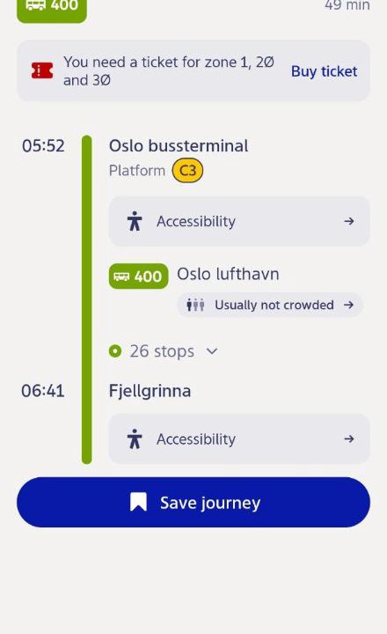Image resolution: width=387 pixels, height=634 pixels.
Task: Open the Usually not crowded arrow
Action: click(348, 305)
